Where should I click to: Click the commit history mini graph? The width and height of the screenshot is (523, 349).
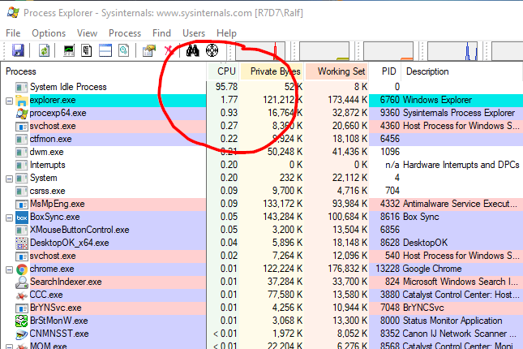tap(324, 51)
